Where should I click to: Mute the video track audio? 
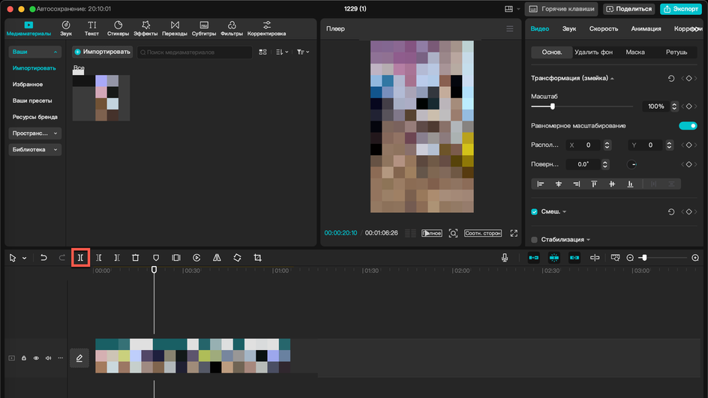48,358
